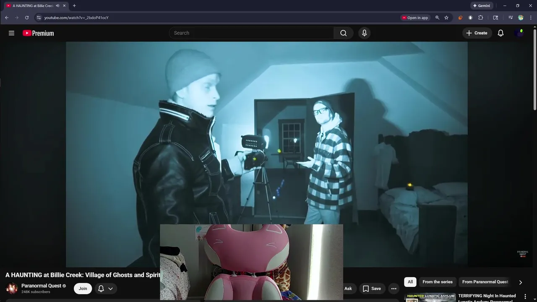
Task: Bookmark this tab with the star
Action: pos(446,18)
